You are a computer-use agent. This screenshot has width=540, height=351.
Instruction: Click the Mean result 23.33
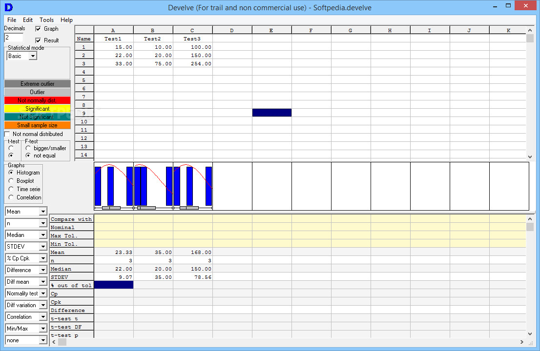coord(114,253)
